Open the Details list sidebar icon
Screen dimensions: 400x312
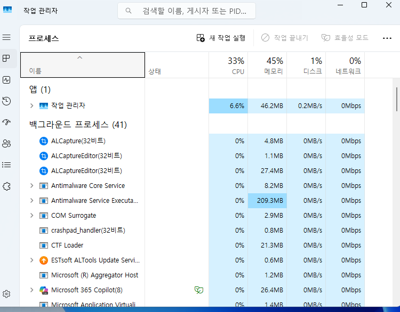coord(6,165)
